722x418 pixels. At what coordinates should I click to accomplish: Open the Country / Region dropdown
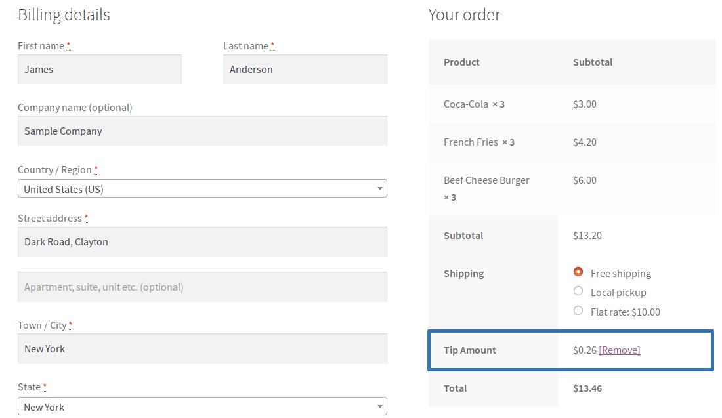tap(202, 188)
